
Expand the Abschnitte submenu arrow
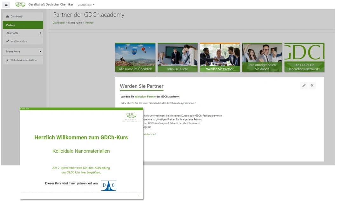40,33
